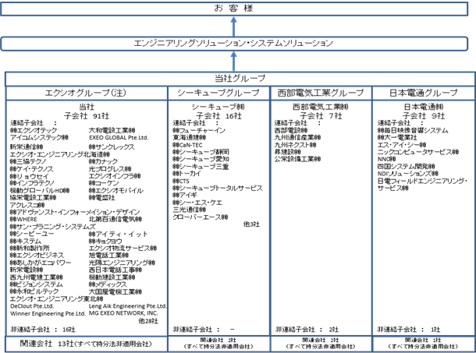Select the entry 光プログレス
The width and height of the screenshot is (476, 353).
click(x=110, y=169)
